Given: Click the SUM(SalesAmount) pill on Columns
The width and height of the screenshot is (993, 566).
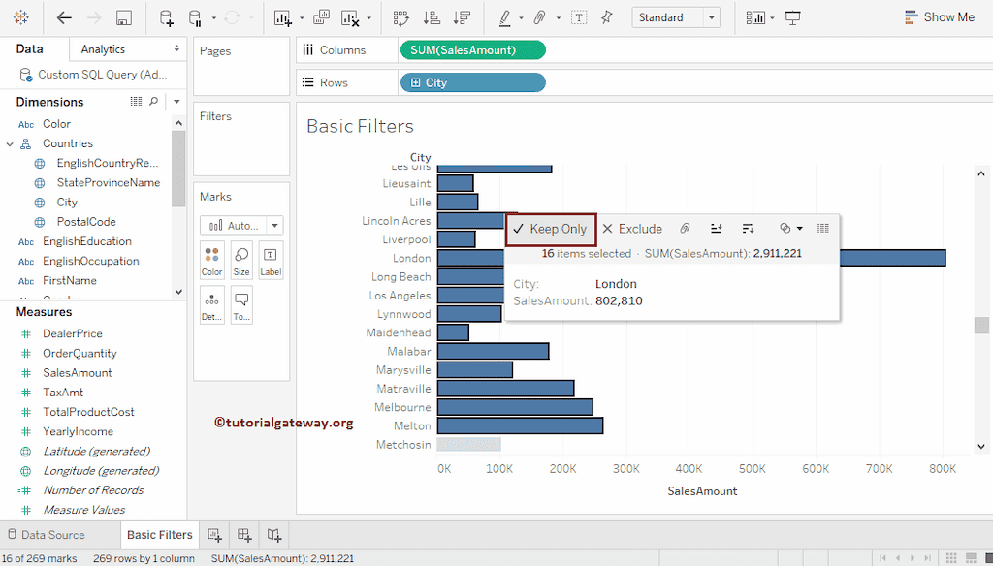Looking at the screenshot, I should (472, 50).
